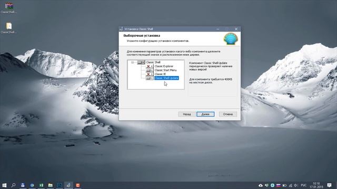Open the feature dropdown for Classic Shell Update
The image size is (337, 189).
(x=150, y=78)
